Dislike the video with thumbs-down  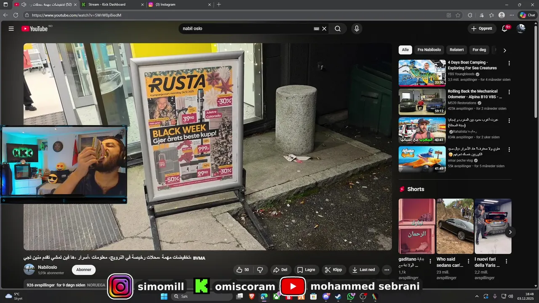260,270
